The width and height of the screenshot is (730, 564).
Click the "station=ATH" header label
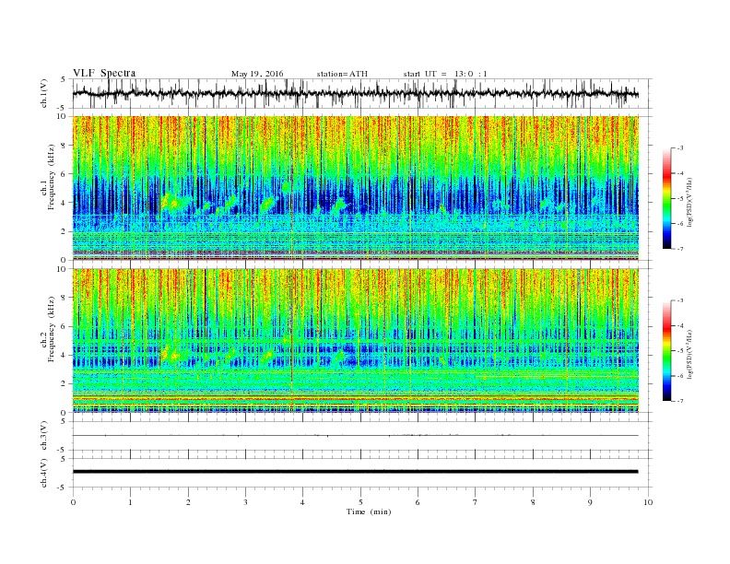pyautogui.click(x=342, y=74)
